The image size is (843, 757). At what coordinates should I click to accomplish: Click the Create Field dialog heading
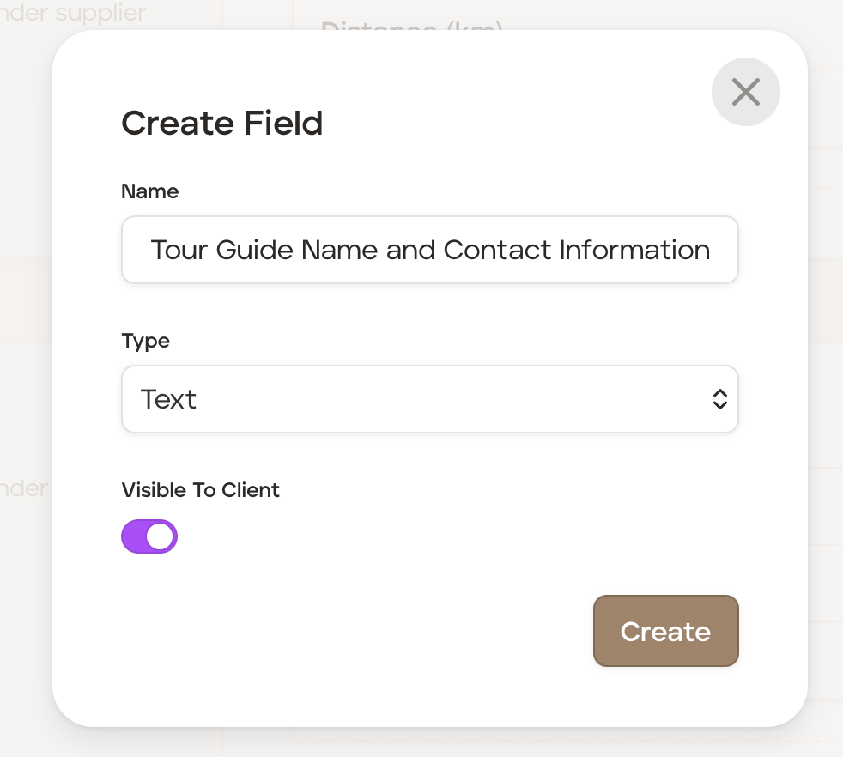point(221,124)
